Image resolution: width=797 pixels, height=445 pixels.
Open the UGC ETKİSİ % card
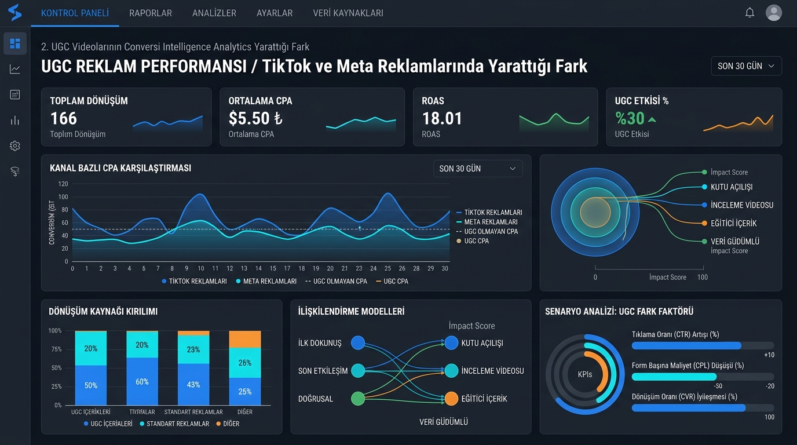(694, 117)
